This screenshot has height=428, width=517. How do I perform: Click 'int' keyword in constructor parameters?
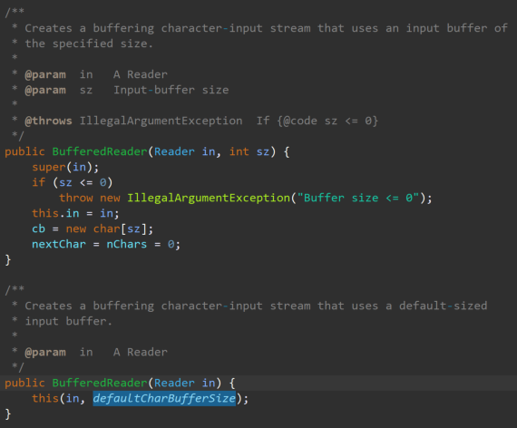(239, 151)
